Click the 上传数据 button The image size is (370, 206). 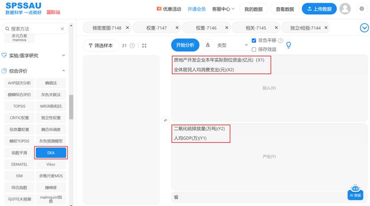point(319,9)
